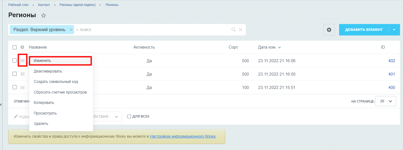Open the gear settings button near Добавить элемент
The width and height of the screenshot is (403, 150).
[x=329, y=30]
